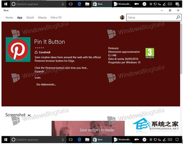Minimize the Store window
Image resolution: width=184 pixels, height=144 pixels.
[162, 10]
